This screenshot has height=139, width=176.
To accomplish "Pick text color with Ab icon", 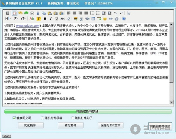I will [32, 19].
